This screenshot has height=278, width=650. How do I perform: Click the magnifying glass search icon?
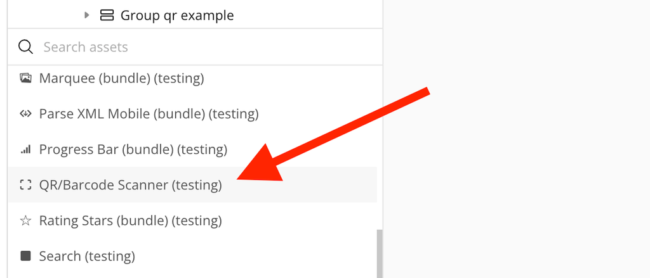[x=25, y=47]
